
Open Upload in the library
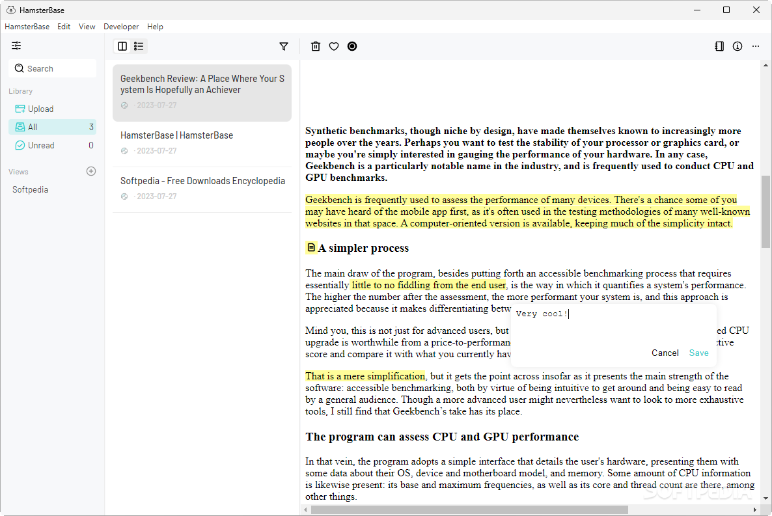[x=52, y=109]
